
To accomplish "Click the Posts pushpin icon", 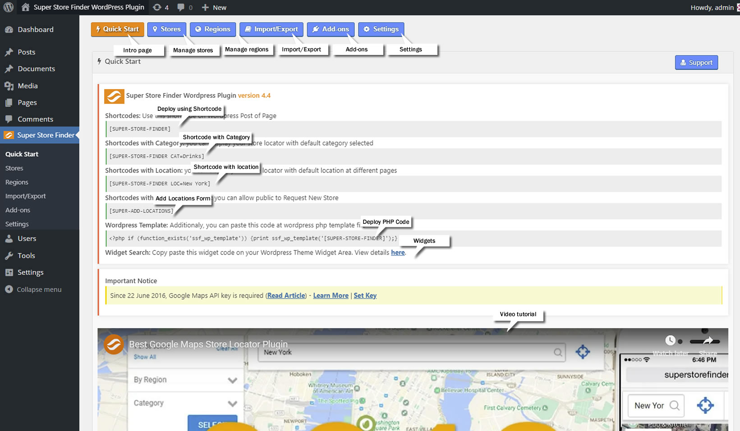I will (x=9, y=52).
